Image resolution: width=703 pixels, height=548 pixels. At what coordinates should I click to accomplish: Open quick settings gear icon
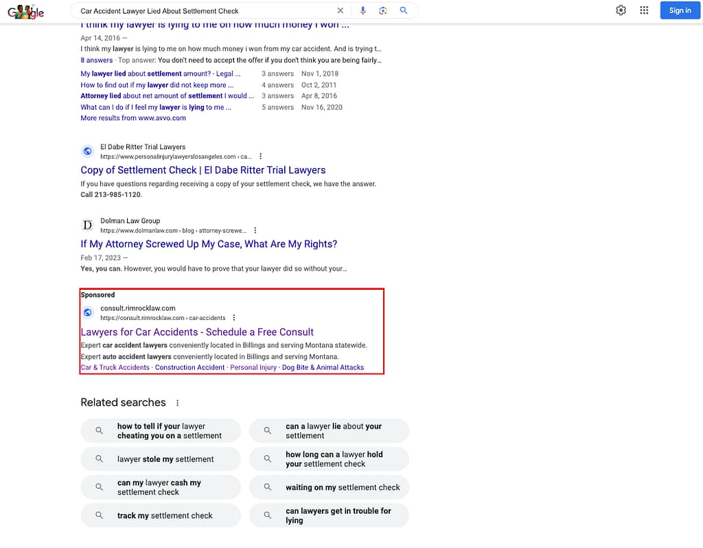coord(621,10)
